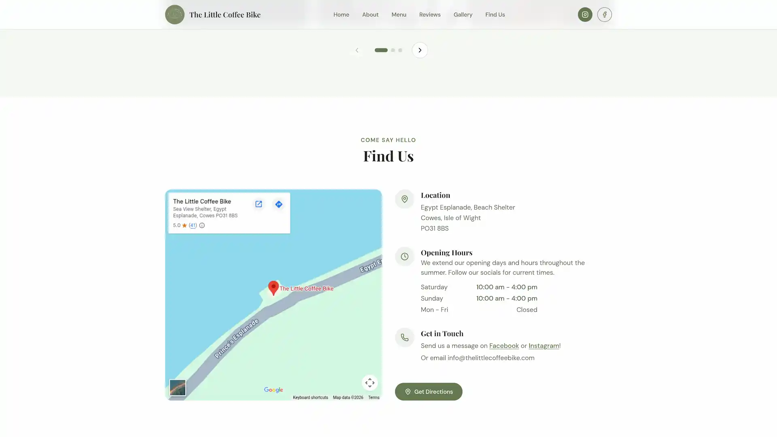This screenshot has height=437, width=777.
Task: Select the third carousel indicator dot
Action: (400, 50)
